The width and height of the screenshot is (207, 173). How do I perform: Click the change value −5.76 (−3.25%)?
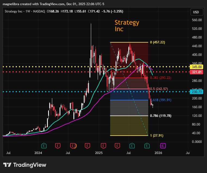pos(112,11)
